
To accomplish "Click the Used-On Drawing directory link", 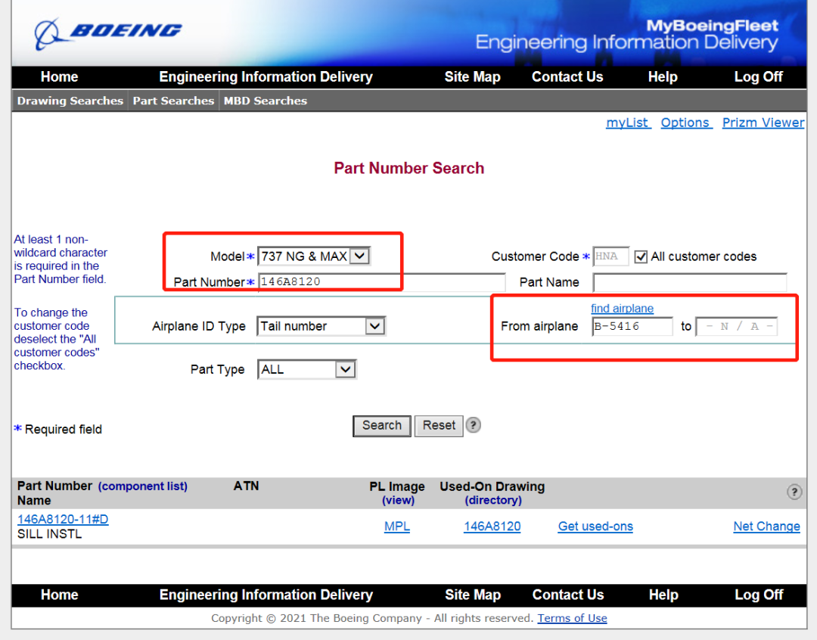I will click(493, 500).
